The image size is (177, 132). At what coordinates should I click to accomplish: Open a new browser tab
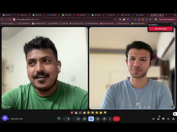pyautogui.click(x=166, y=15)
